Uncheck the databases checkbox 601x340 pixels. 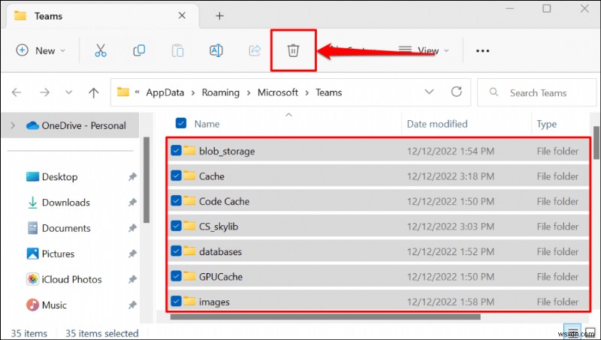176,251
